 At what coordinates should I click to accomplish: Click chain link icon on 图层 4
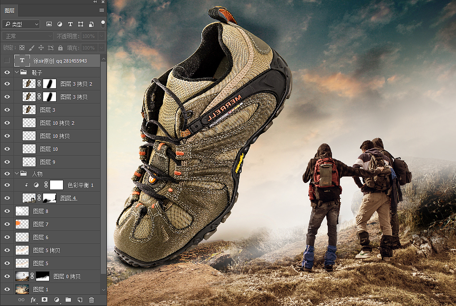(x=39, y=198)
